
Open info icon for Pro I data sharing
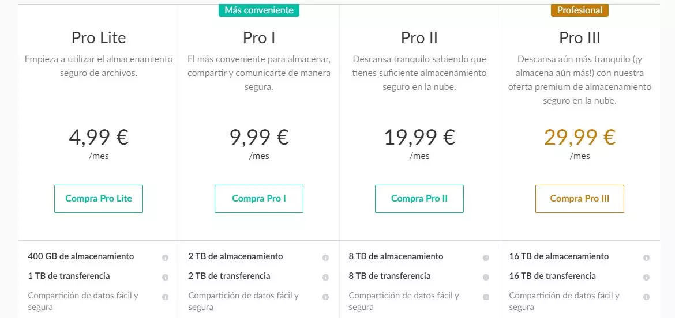click(325, 297)
